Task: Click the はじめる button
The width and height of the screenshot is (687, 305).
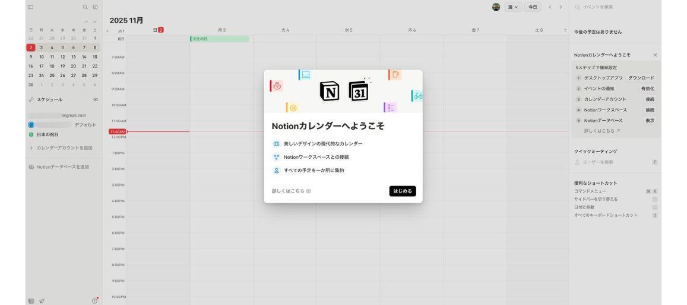Action: point(403,191)
